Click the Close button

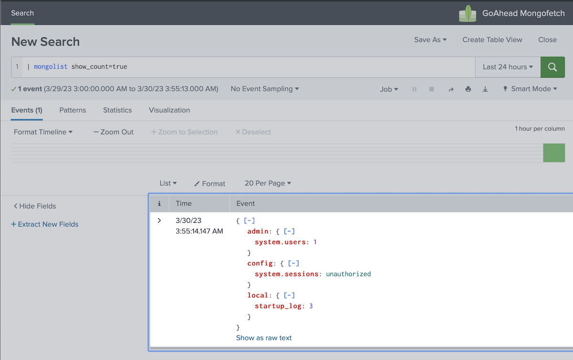pos(547,40)
